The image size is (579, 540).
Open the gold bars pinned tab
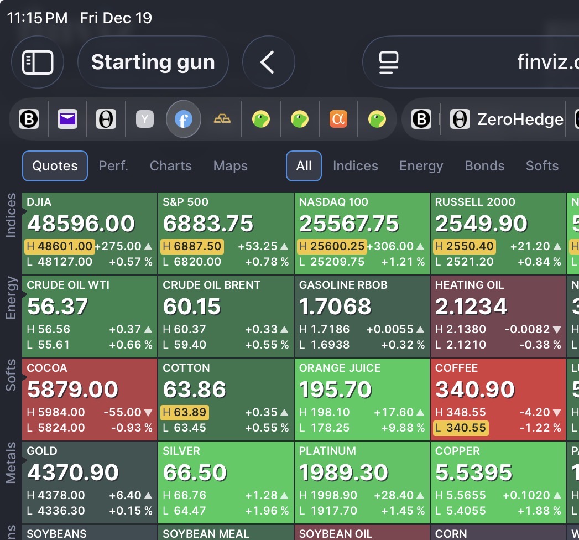point(222,119)
